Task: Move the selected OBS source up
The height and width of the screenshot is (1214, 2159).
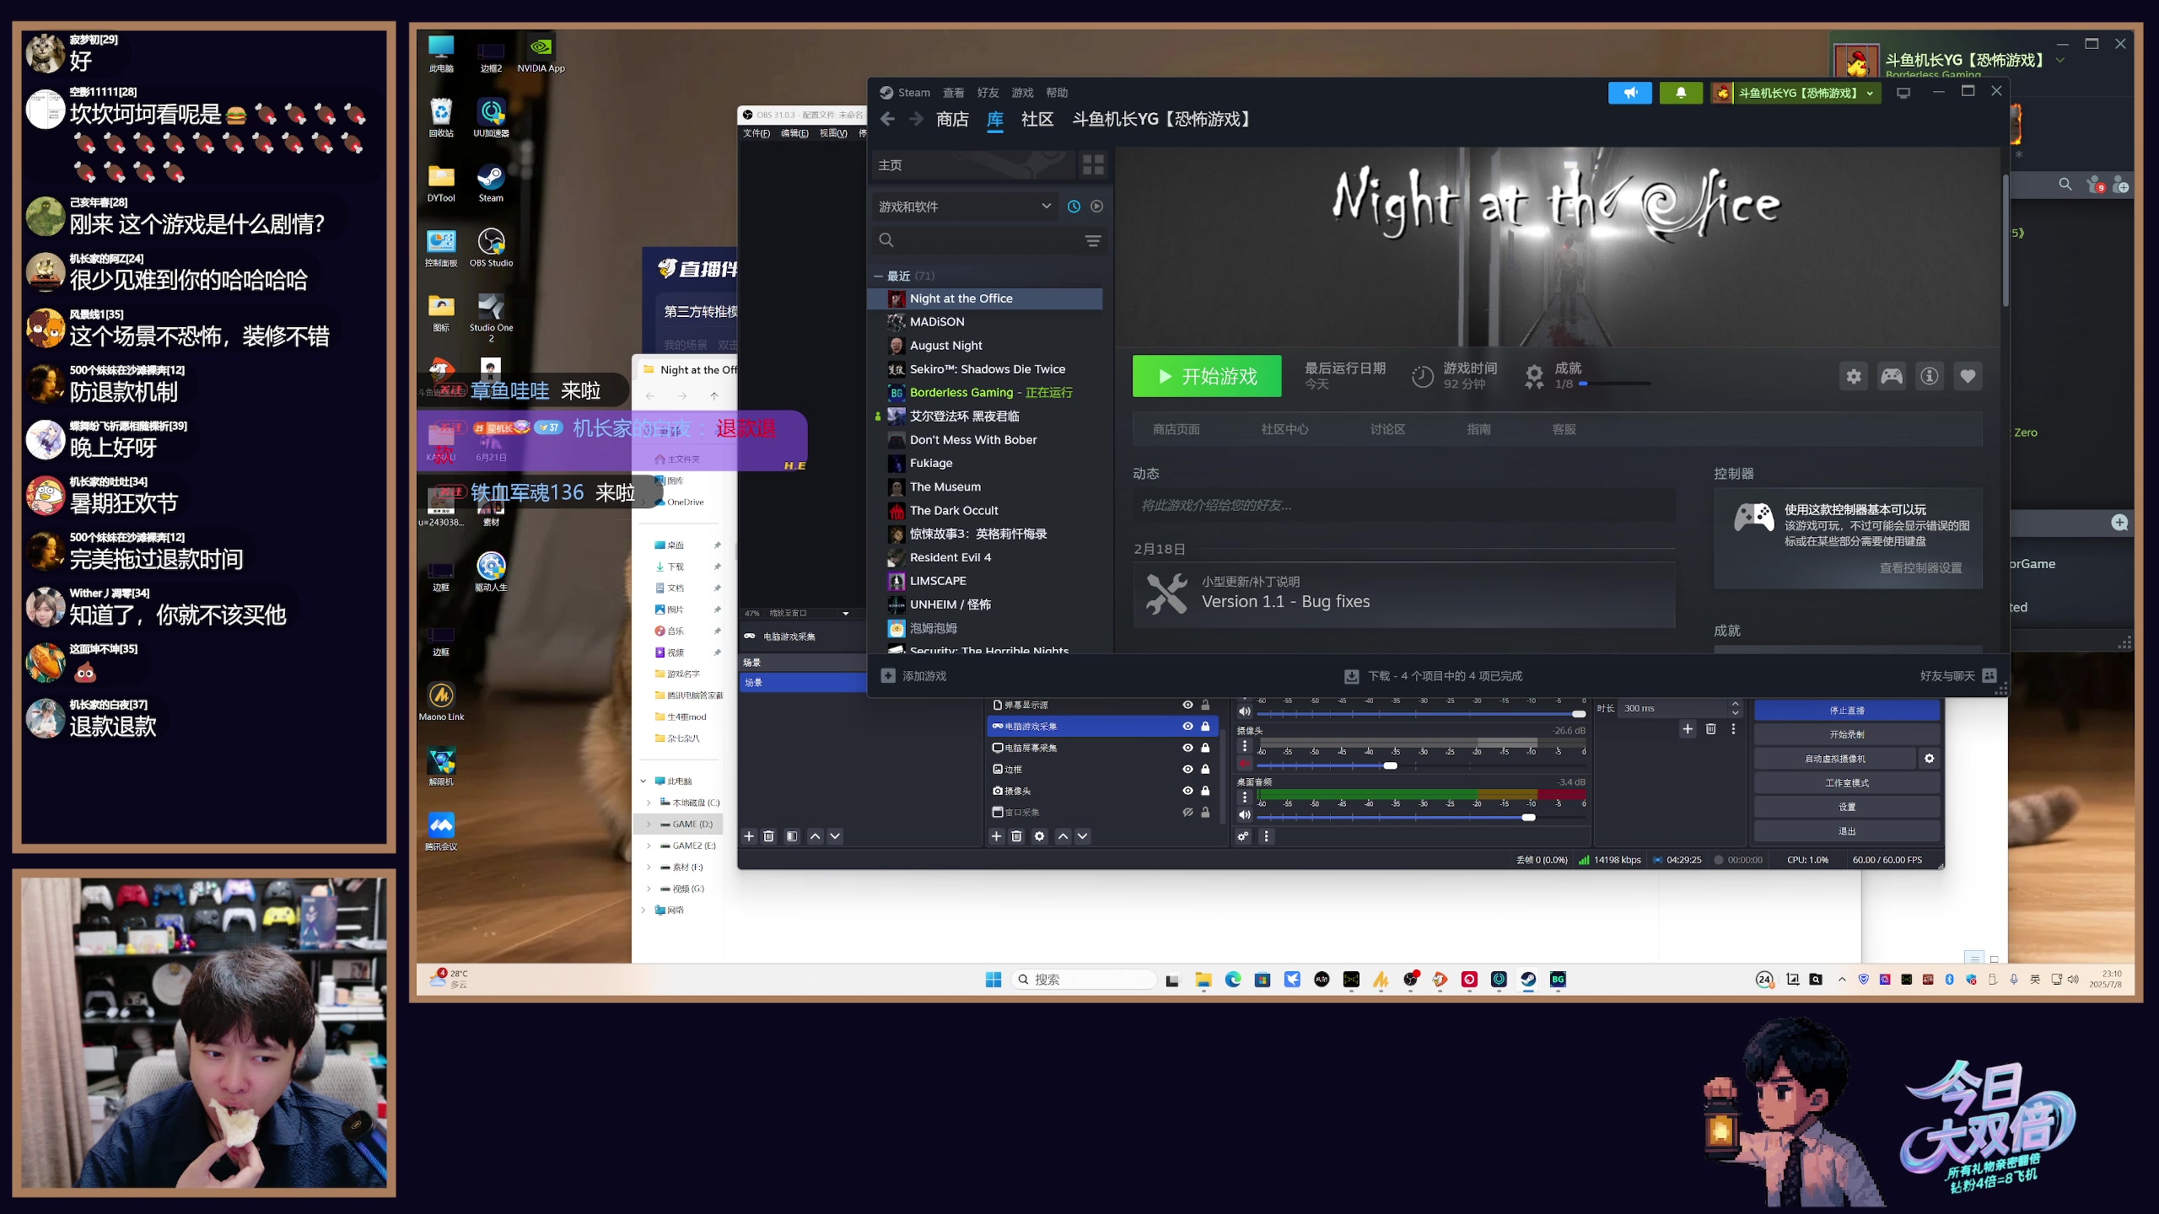Action: pyautogui.click(x=1063, y=836)
